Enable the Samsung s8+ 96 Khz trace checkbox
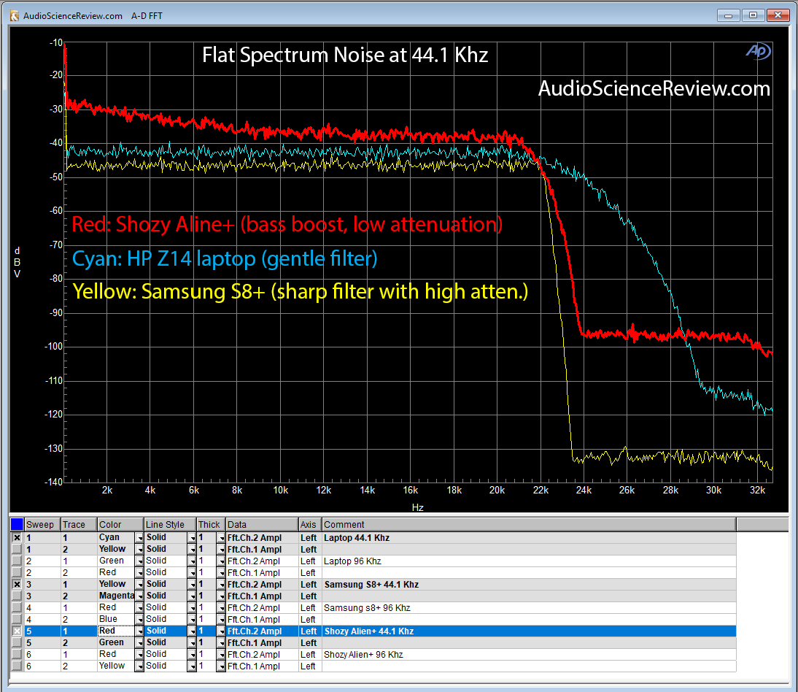This screenshot has height=692, width=798. tap(17, 608)
